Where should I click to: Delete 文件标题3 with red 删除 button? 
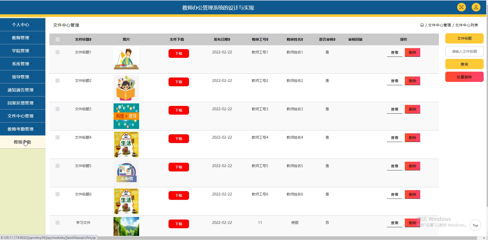(x=412, y=109)
